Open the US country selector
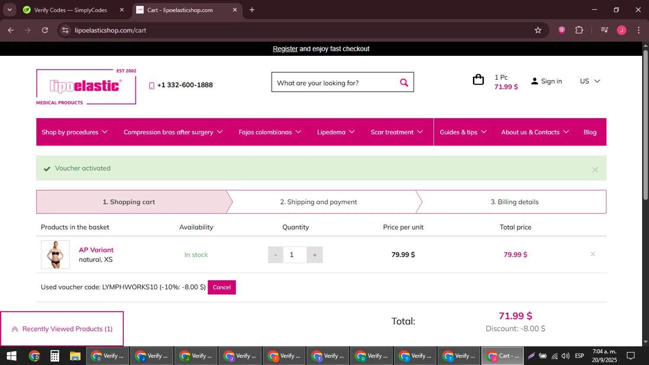The width and height of the screenshot is (649, 365). click(x=590, y=81)
